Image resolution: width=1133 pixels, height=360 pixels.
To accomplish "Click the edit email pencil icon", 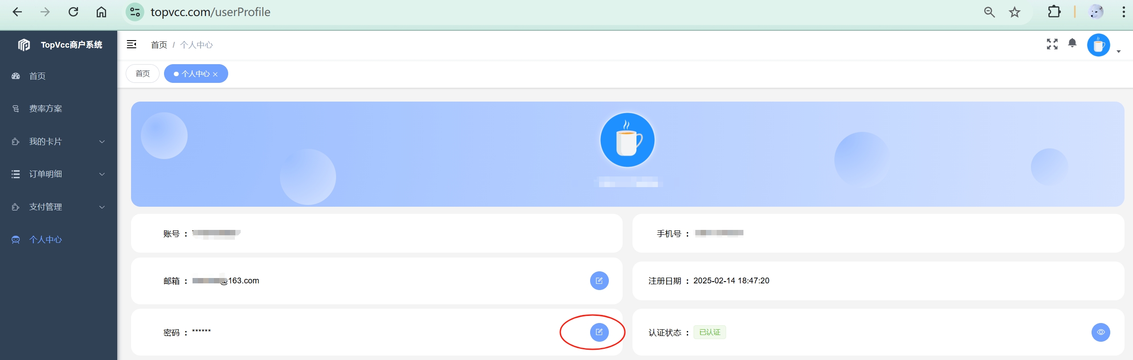I will pyautogui.click(x=599, y=281).
